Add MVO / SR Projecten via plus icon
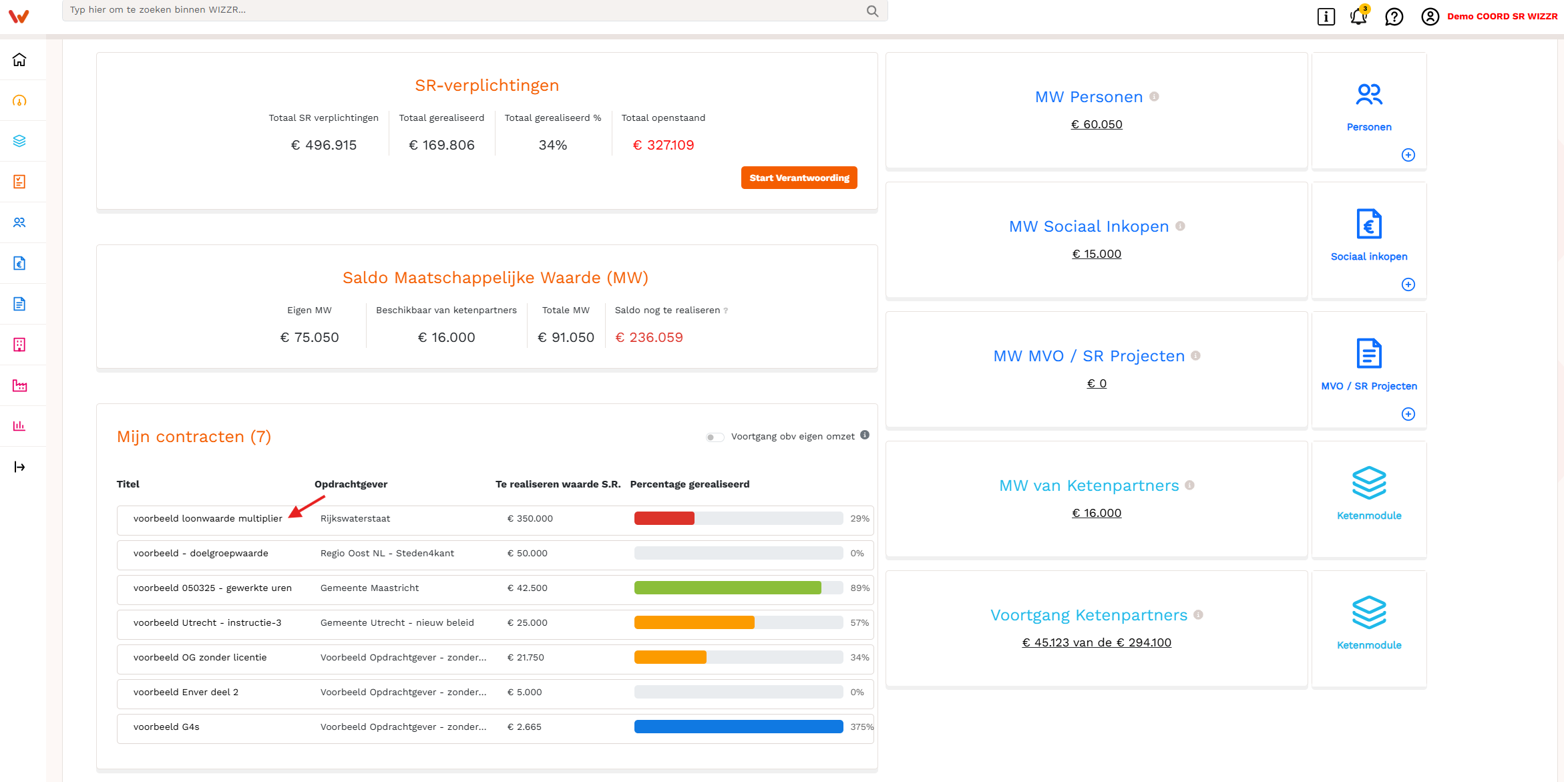This screenshot has height=782, width=1564. click(x=1408, y=414)
